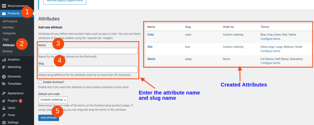Click Remove legacy coupon menu button
The height and width of the screenshot is (125, 314).
(x=65, y=2)
